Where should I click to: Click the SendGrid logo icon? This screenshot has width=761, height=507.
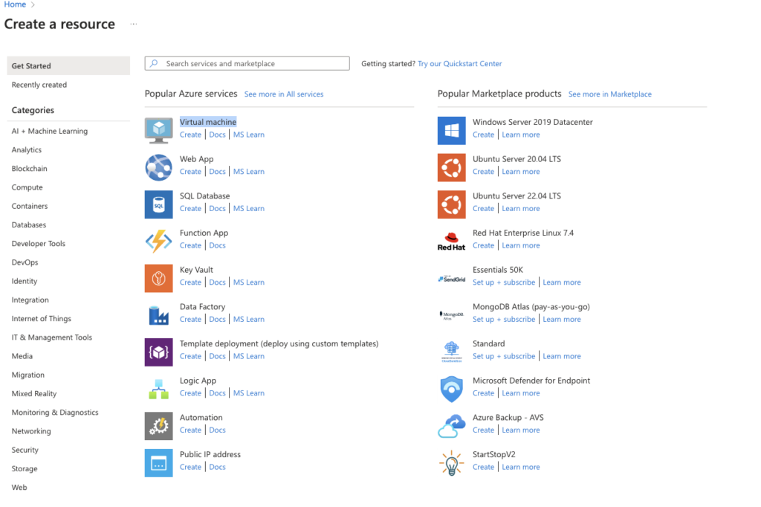[451, 279]
